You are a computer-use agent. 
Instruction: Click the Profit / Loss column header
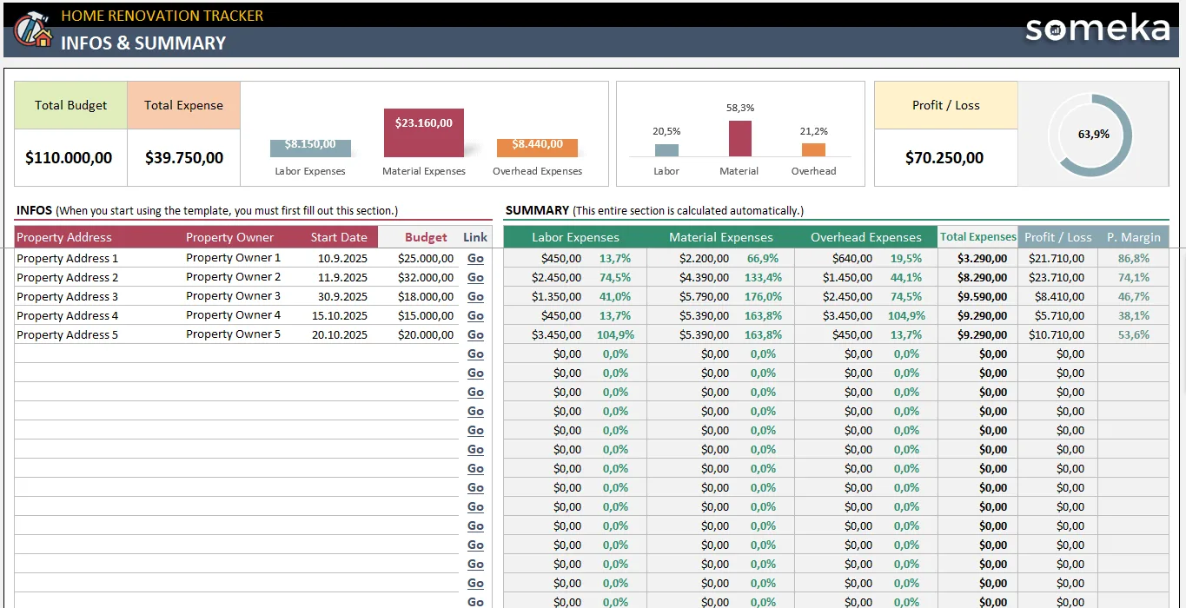tap(1058, 237)
